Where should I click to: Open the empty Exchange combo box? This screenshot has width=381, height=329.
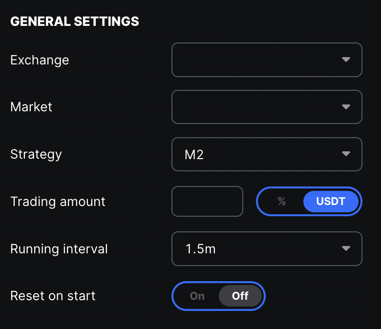[x=259, y=60]
